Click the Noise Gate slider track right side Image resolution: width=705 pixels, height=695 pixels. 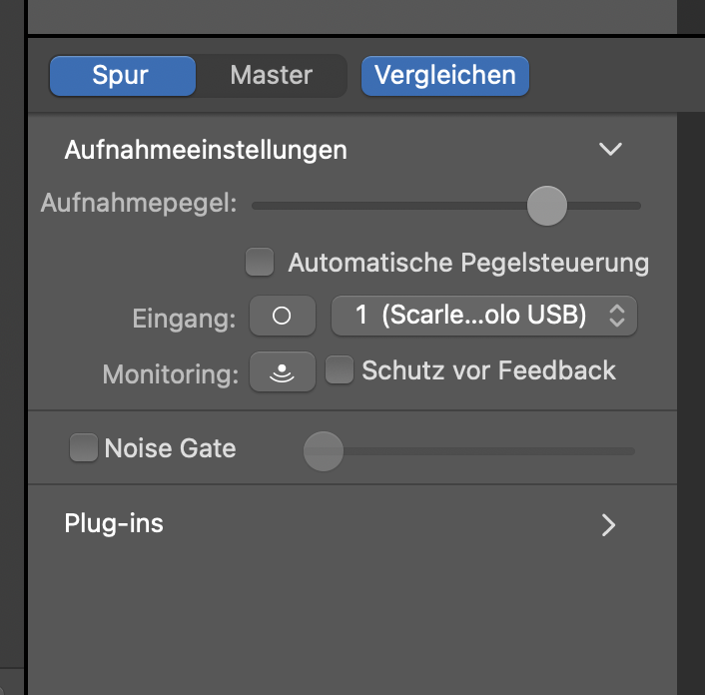pos(489,451)
